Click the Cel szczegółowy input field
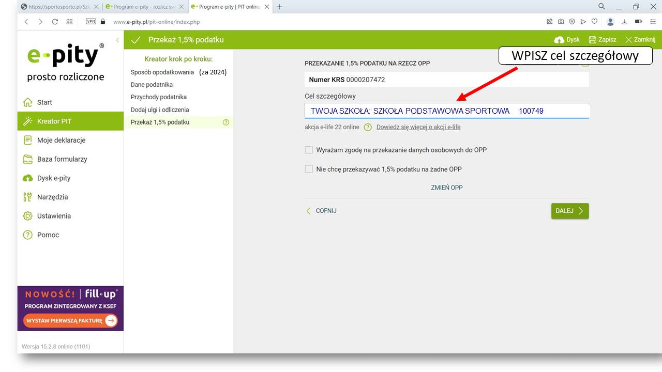The width and height of the screenshot is (662, 372). 446,111
